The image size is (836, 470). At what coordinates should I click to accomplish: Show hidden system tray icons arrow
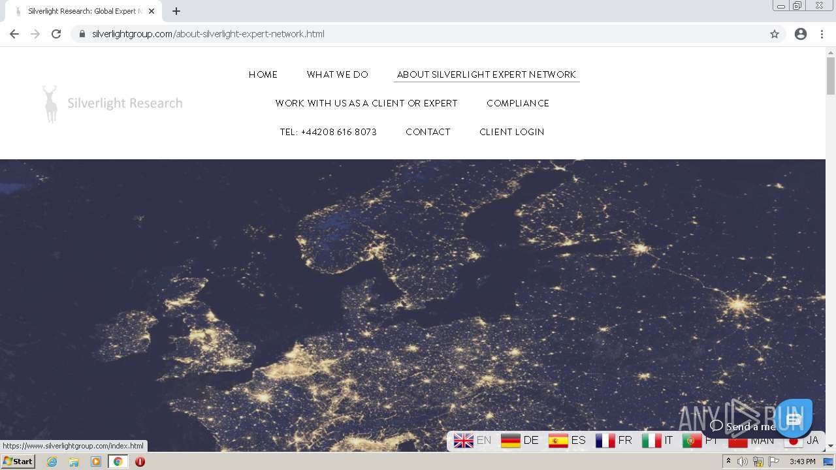coord(728,462)
